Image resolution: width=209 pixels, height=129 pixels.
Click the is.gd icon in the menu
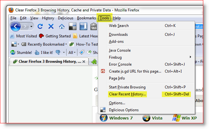coord(103,71)
